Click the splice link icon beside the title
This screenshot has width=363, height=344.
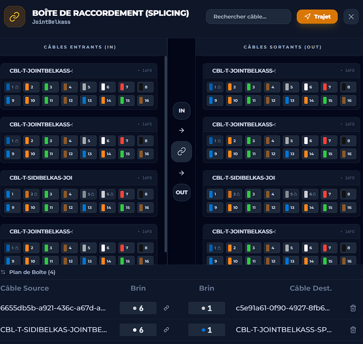pos(15,17)
